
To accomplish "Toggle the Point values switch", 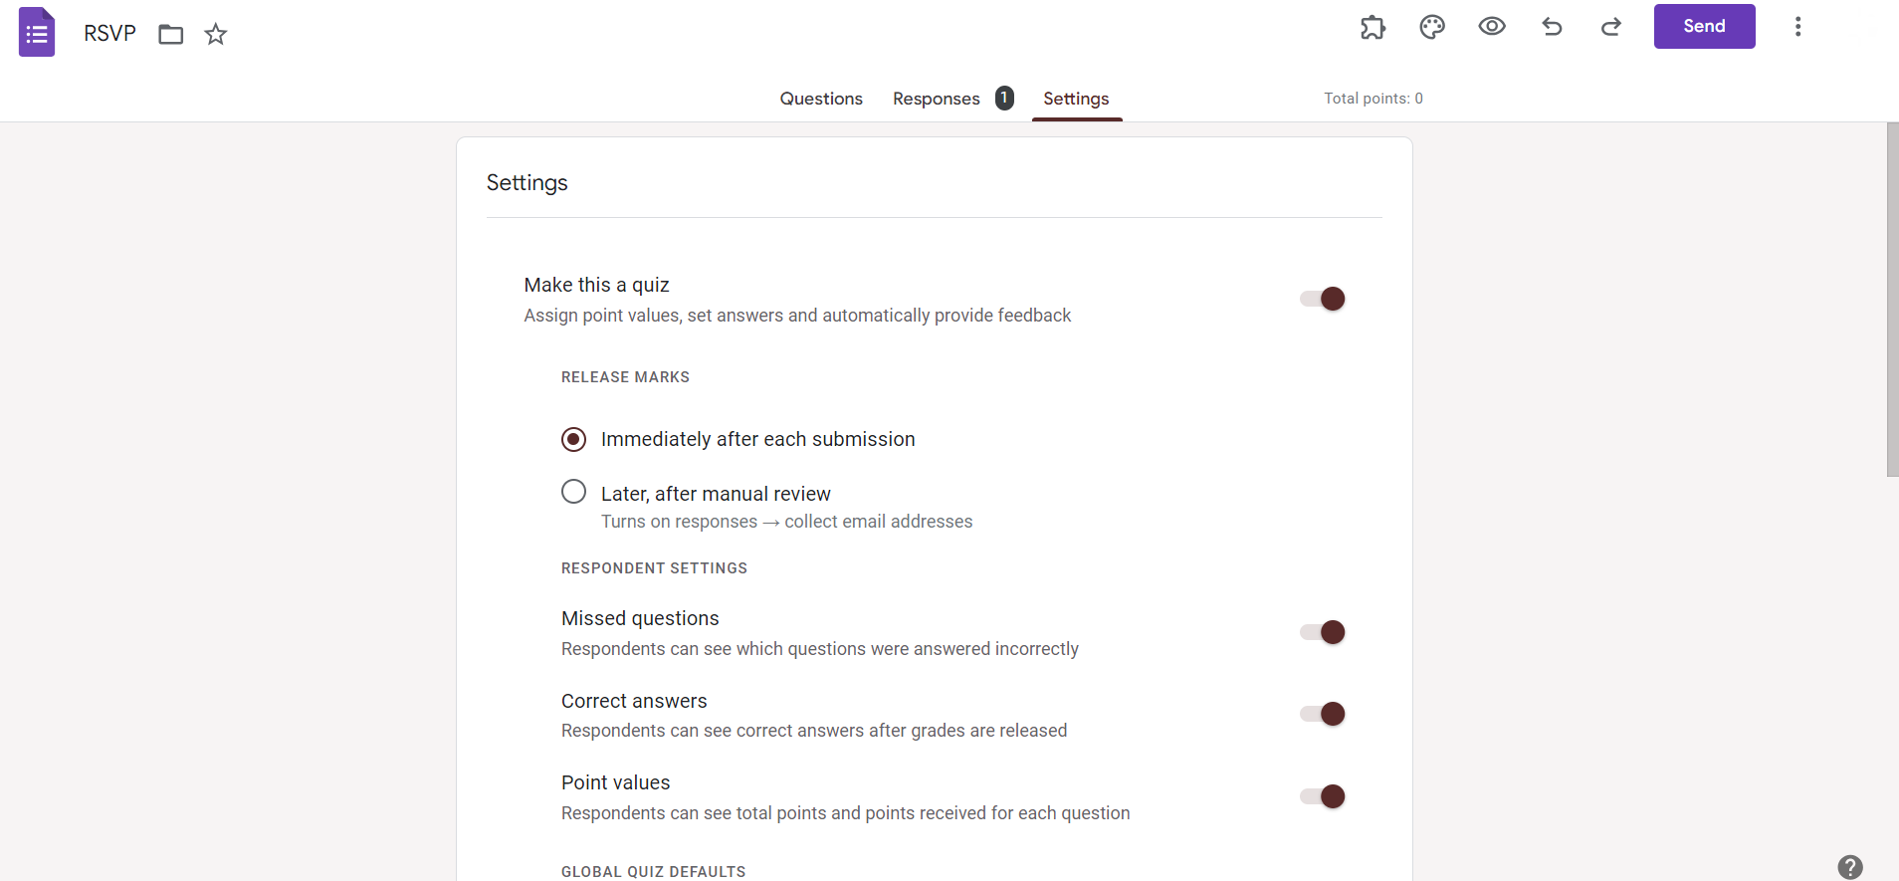I will click(1323, 796).
